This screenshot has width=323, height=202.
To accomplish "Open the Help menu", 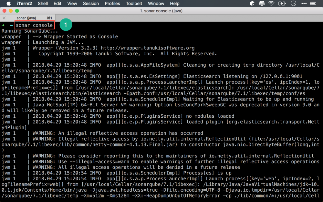I will (x=174, y=4).
